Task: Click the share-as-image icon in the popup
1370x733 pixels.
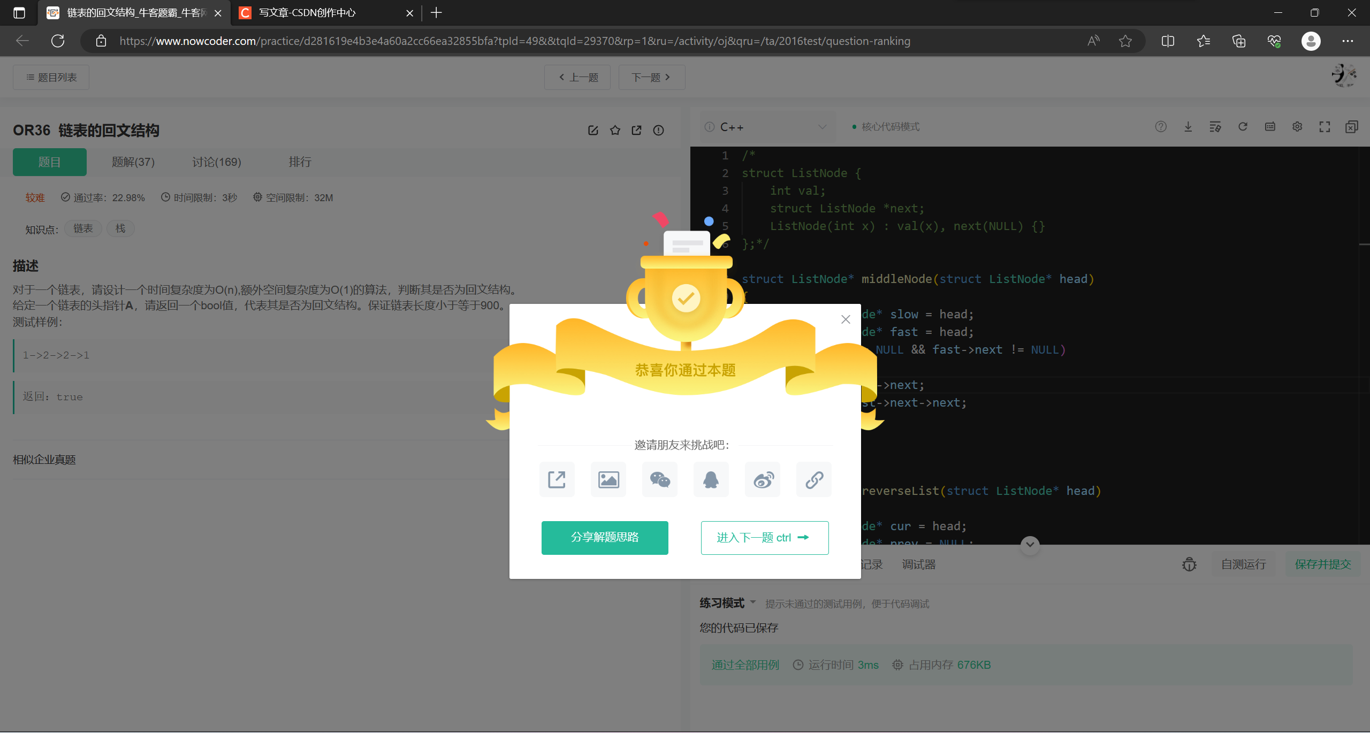Action: (x=608, y=479)
